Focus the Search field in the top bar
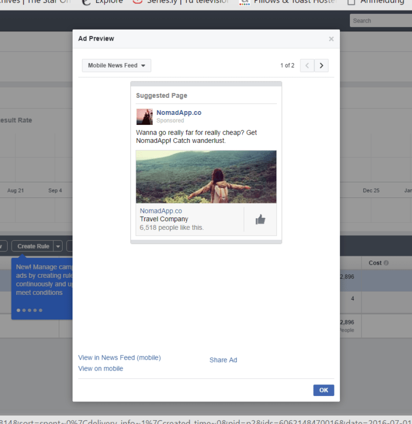The width and height of the screenshot is (412, 424). [381, 20]
